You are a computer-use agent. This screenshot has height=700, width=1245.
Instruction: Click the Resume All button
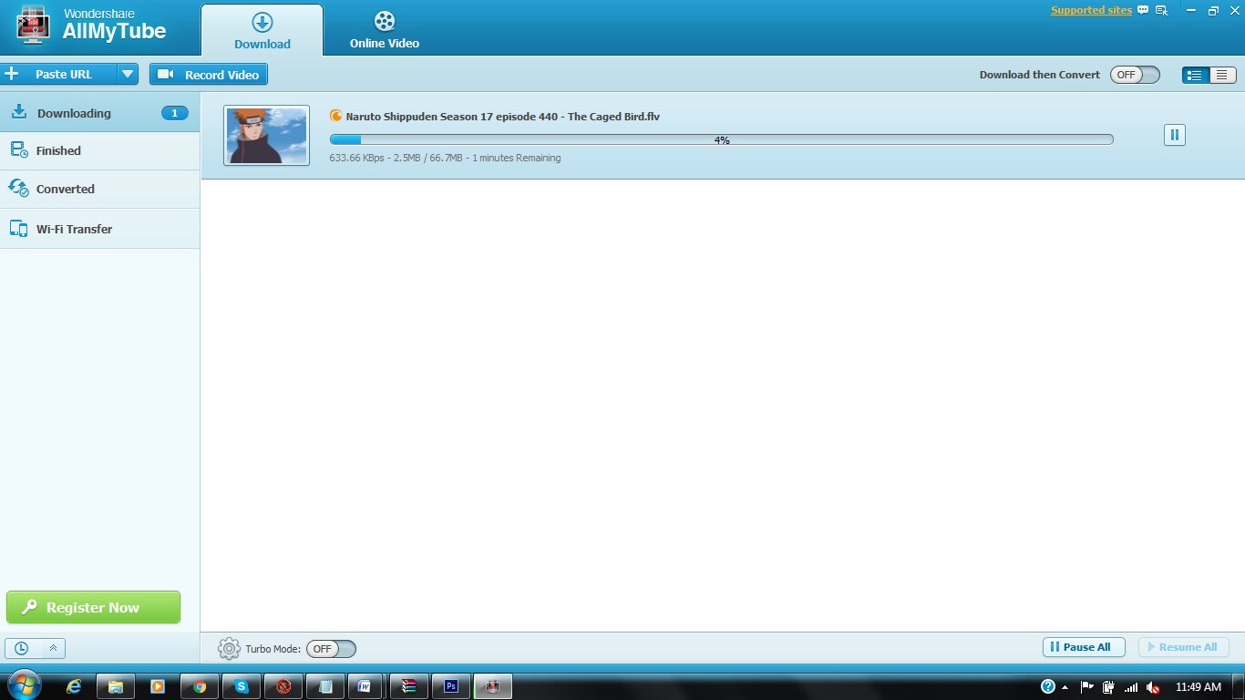(1184, 647)
